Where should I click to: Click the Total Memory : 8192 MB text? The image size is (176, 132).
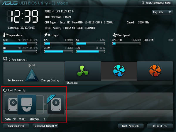[70, 28]
